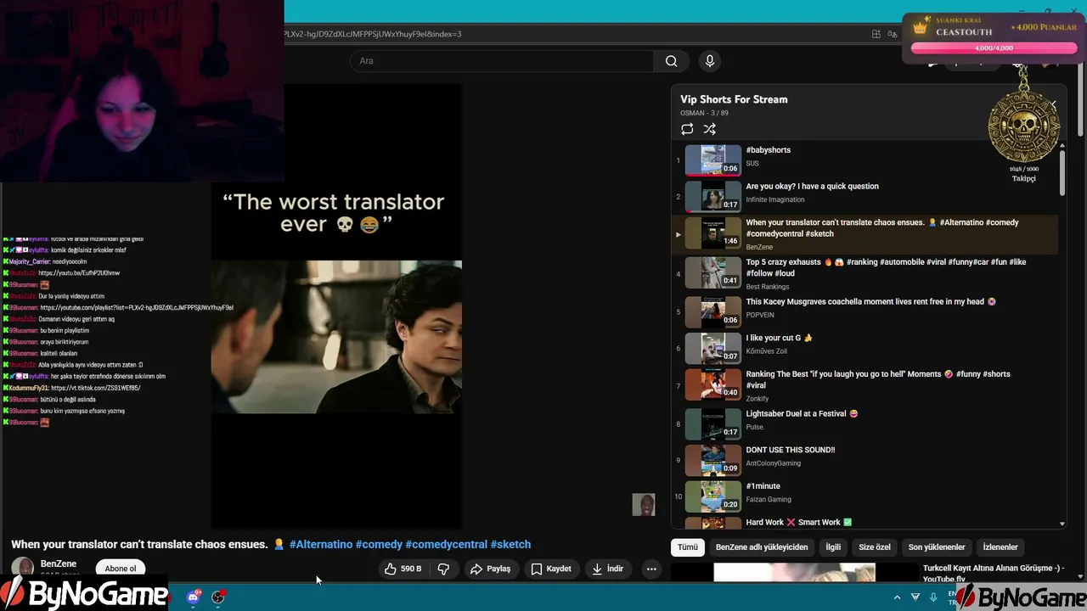Click the #sketch hashtag
This screenshot has height=611, width=1087.
point(510,544)
